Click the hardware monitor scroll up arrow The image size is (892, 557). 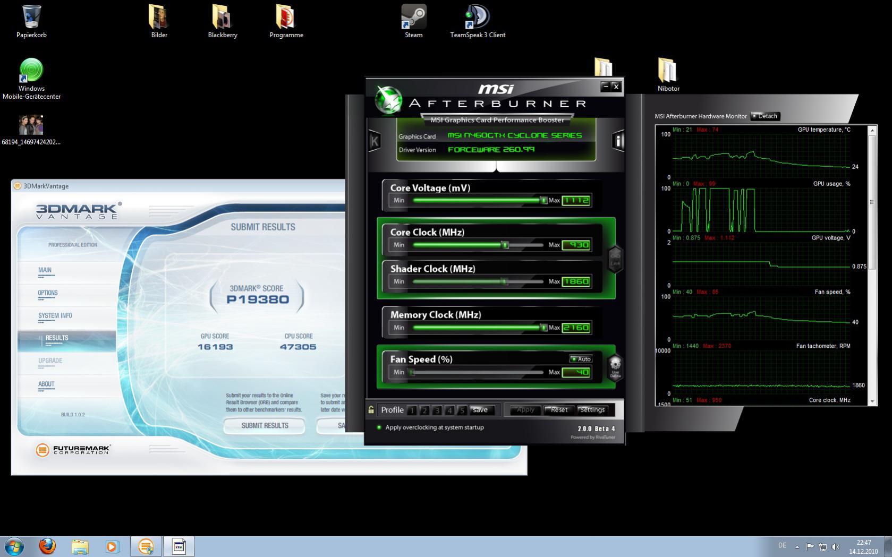872,130
